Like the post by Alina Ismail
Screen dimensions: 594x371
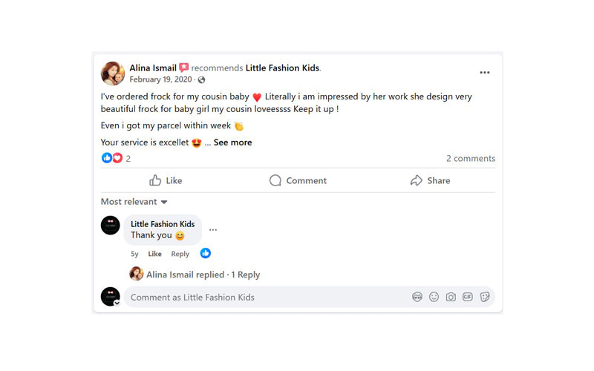(x=166, y=180)
